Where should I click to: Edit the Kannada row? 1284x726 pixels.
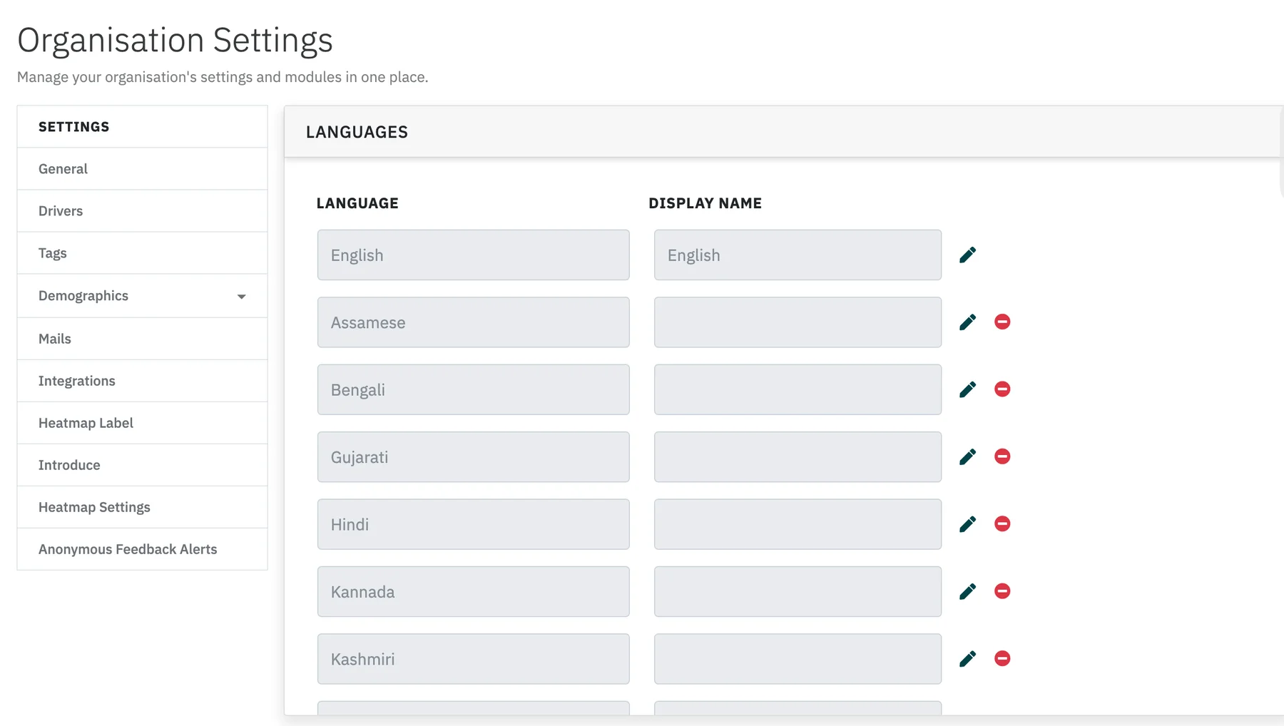pyautogui.click(x=967, y=591)
